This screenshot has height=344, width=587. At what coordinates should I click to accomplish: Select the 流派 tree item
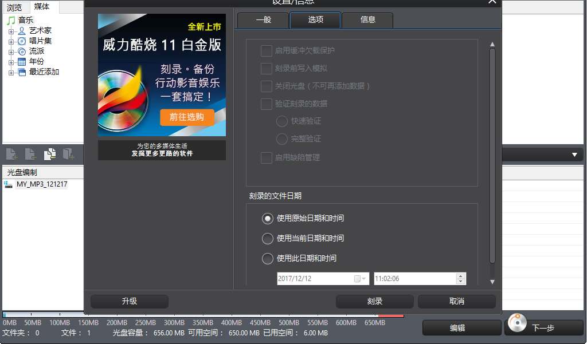click(x=37, y=51)
